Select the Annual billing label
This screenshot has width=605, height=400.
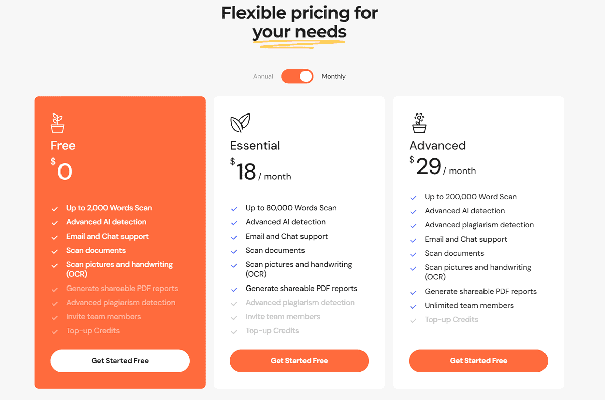(x=263, y=77)
